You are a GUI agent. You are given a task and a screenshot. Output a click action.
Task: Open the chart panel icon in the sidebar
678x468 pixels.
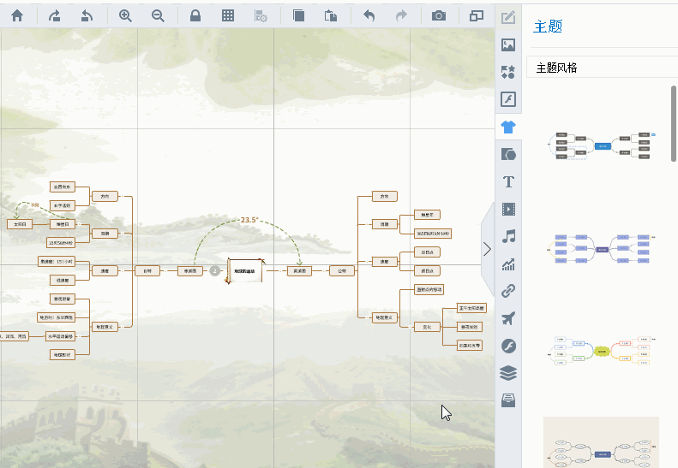tap(508, 264)
